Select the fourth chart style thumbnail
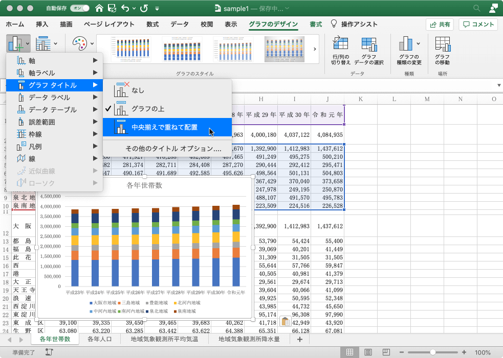Screen dimensions: 503x358 [x=285, y=49]
